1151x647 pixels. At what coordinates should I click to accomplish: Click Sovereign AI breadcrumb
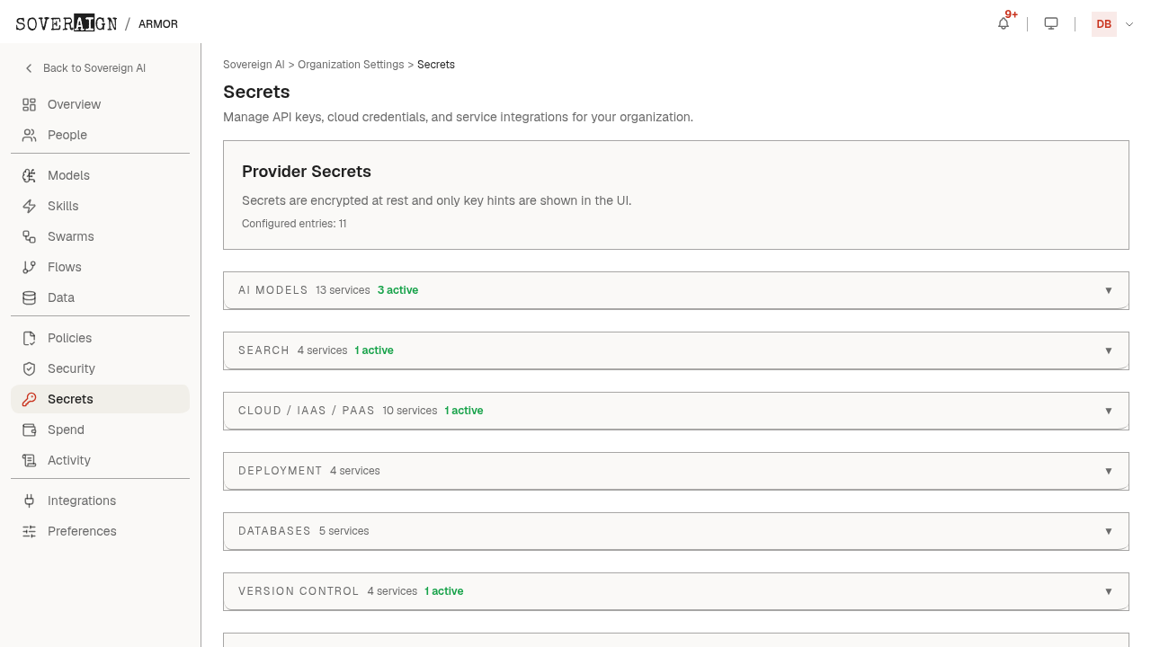tap(254, 65)
